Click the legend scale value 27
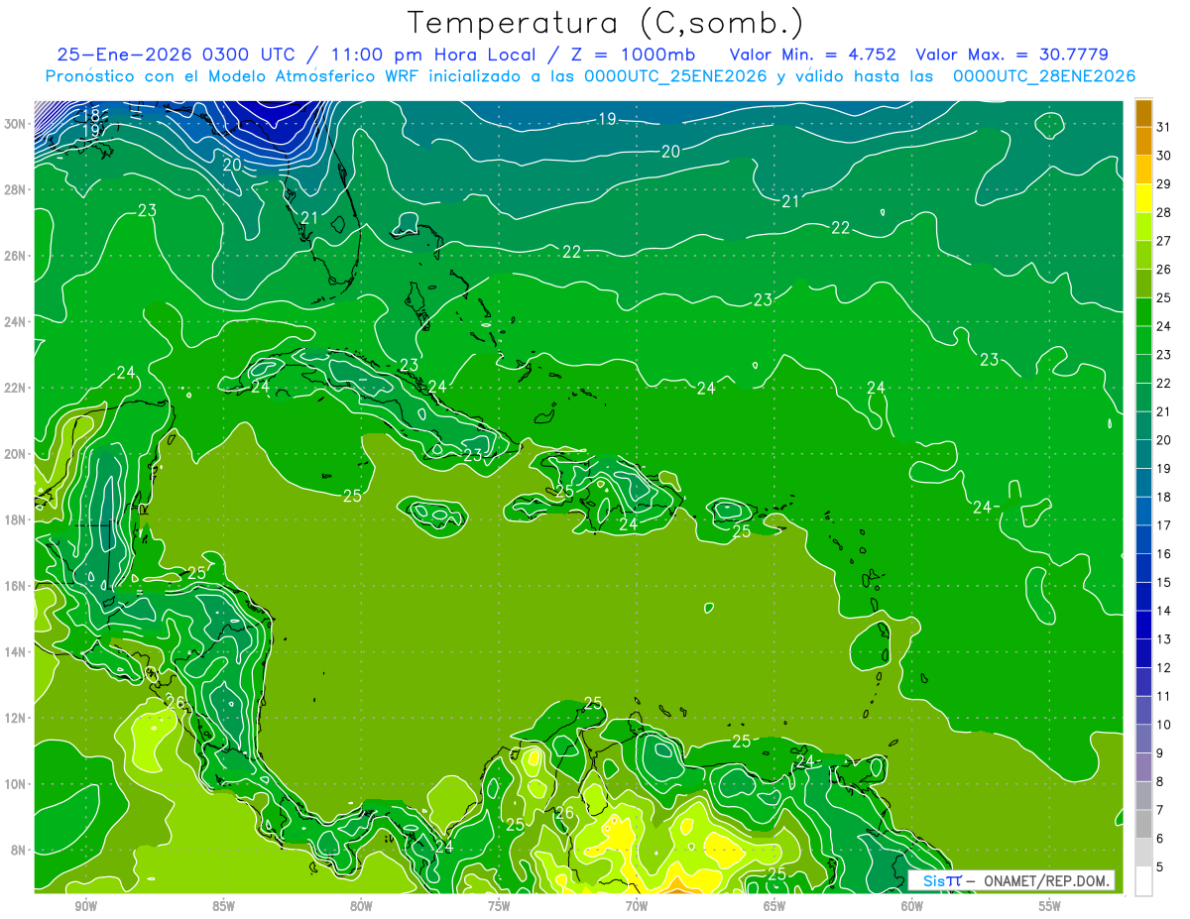 tap(1164, 240)
